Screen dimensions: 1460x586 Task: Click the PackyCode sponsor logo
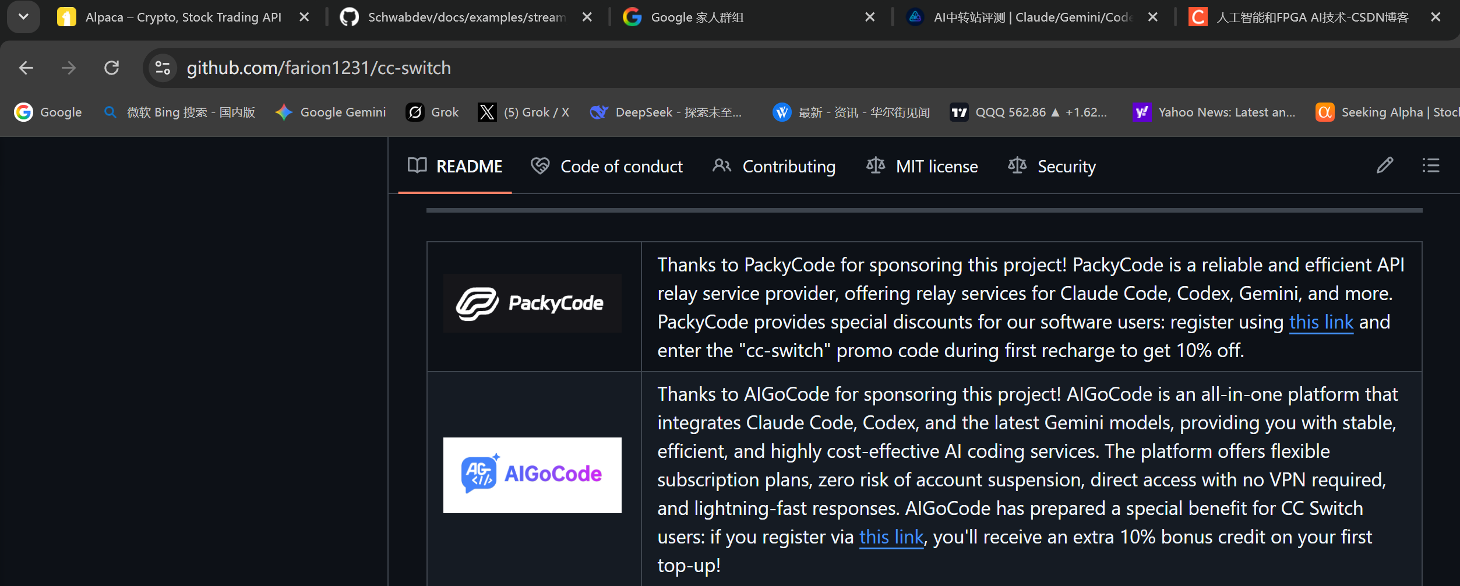[532, 303]
